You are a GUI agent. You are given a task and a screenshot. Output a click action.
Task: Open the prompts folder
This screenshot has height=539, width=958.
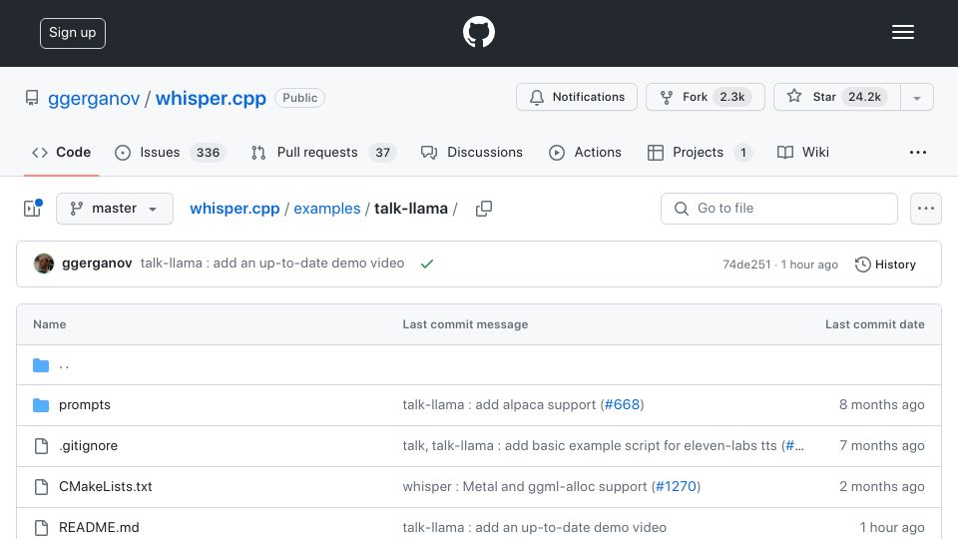pyautogui.click(x=85, y=404)
